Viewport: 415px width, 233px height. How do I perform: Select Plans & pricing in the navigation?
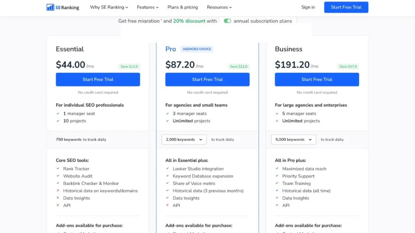point(183,7)
